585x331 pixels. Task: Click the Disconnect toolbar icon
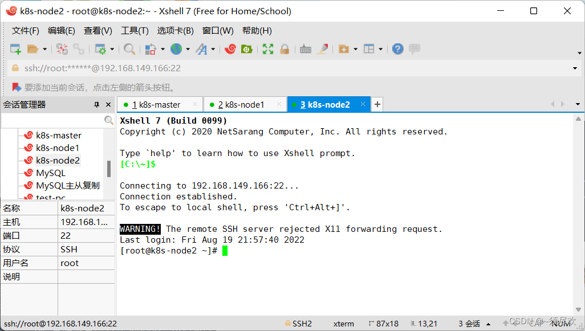[62, 49]
